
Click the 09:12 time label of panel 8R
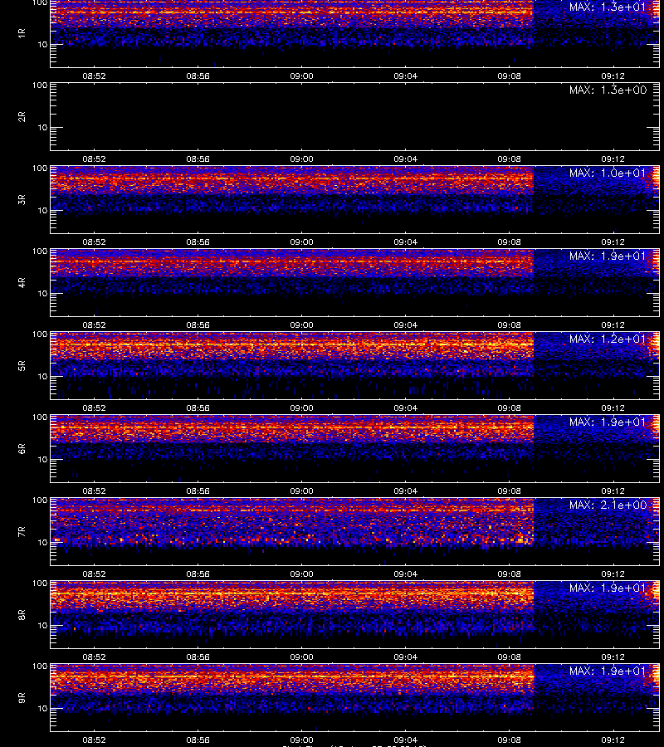click(613, 657)
